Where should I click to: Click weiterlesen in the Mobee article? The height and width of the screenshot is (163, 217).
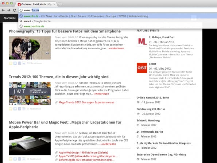[x=108, y=144]
